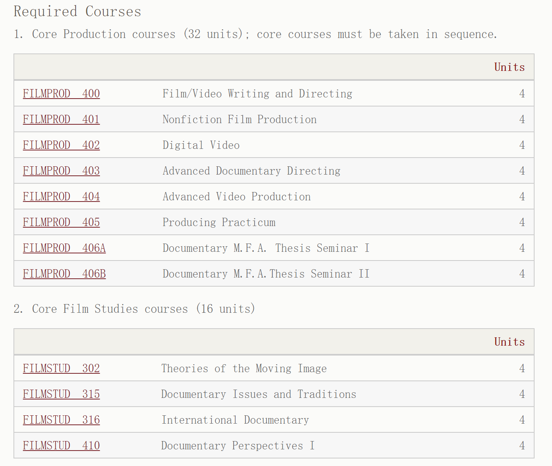This screenshot has width=552, height=466.
Task: Click the FILMPROD 406B course link
Action: point(64,274)
